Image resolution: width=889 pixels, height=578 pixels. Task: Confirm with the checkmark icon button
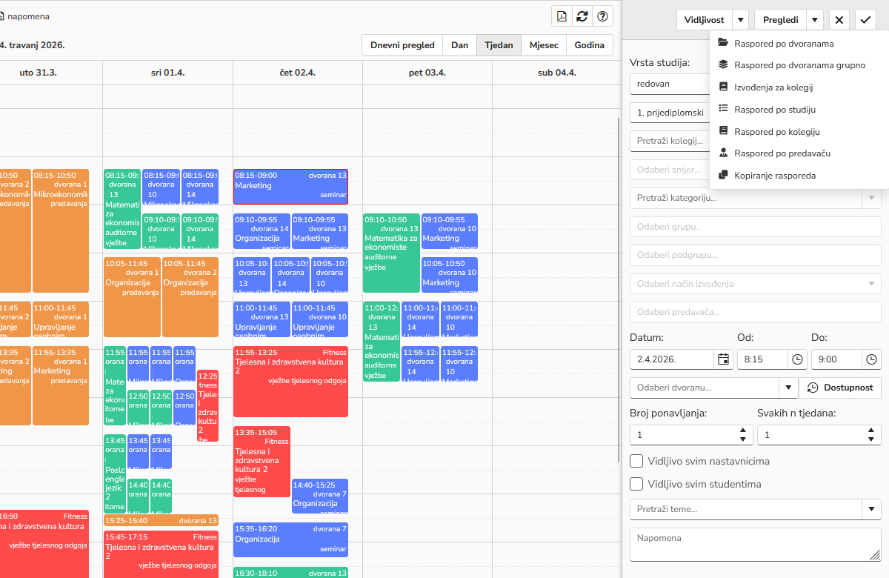click(865, 20)
